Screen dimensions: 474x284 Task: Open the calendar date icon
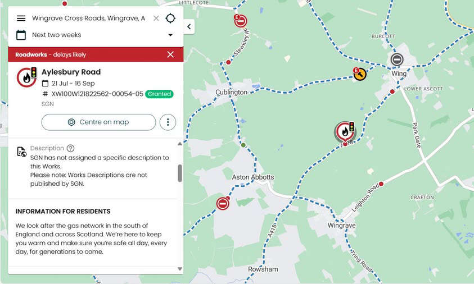point(21,35)
